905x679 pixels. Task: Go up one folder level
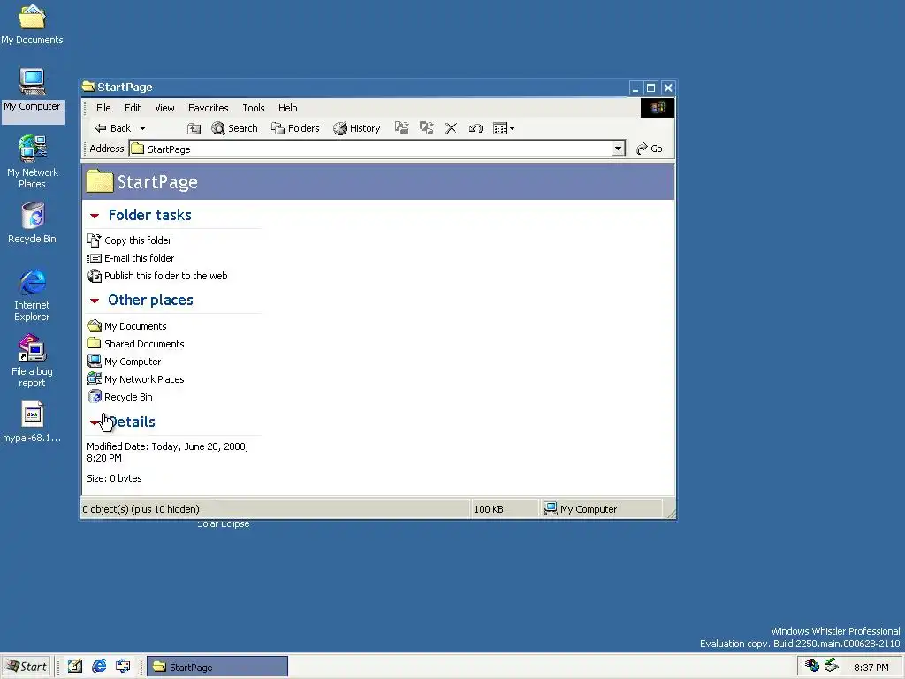point(194,128)
